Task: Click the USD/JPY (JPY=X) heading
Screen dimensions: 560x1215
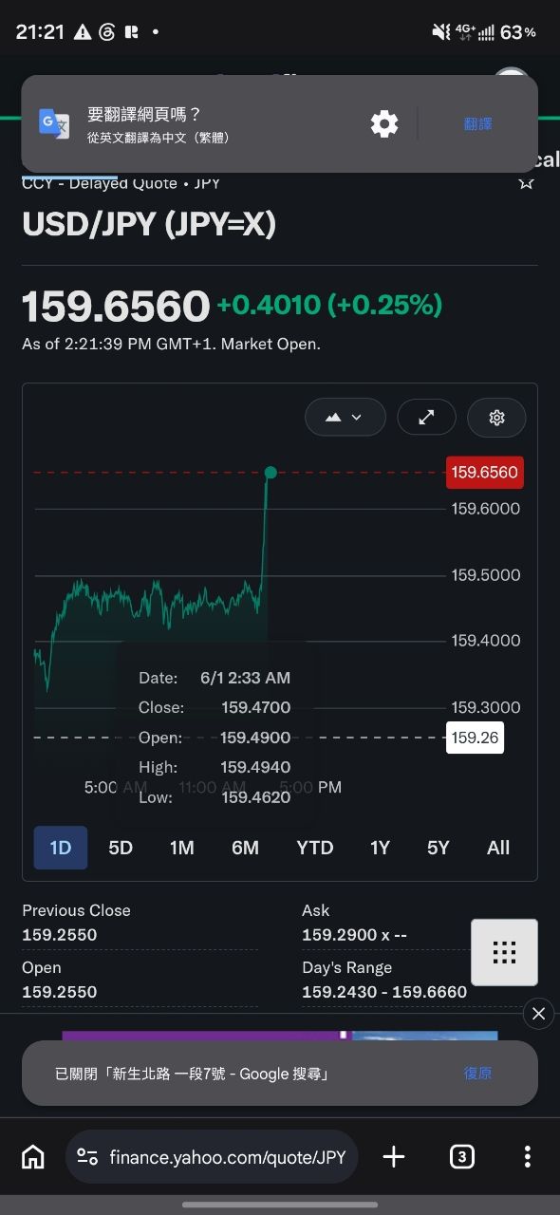Action: tap(149, 225)
